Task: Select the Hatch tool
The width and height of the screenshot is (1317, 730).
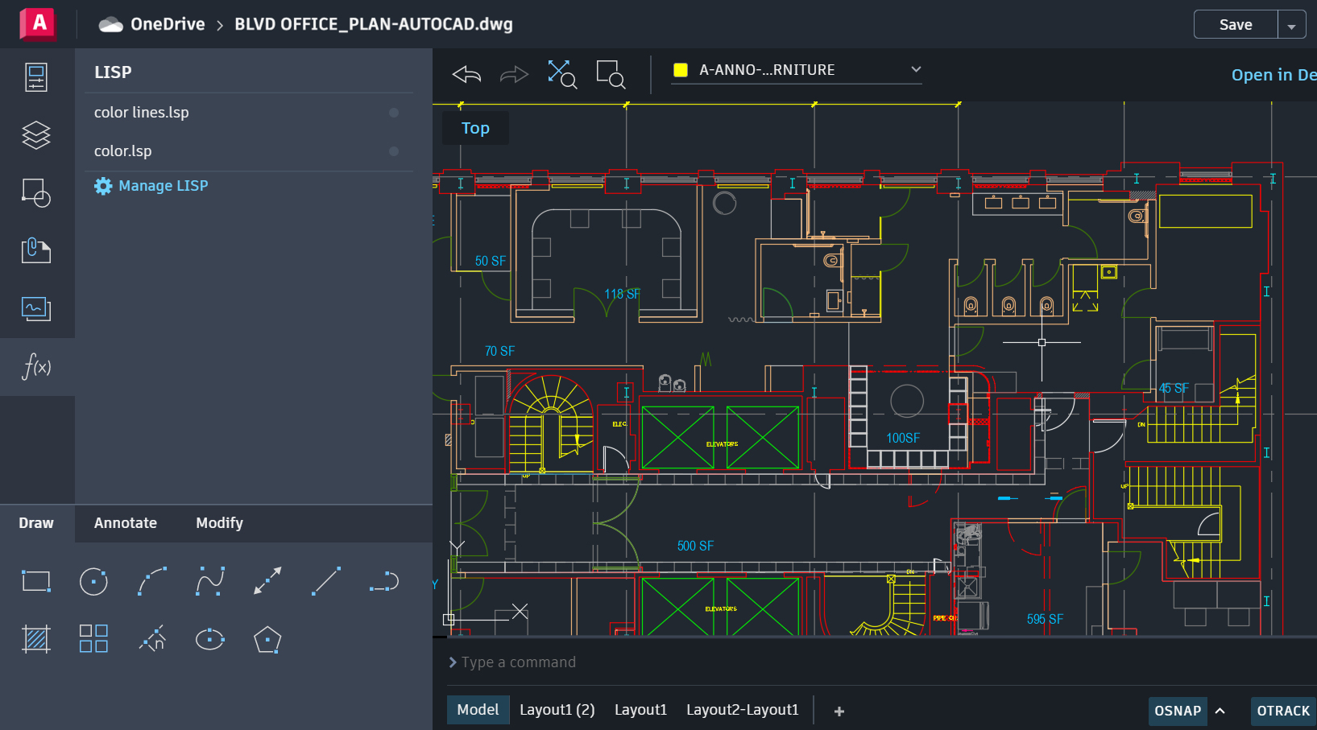Action: coord(35,639)
